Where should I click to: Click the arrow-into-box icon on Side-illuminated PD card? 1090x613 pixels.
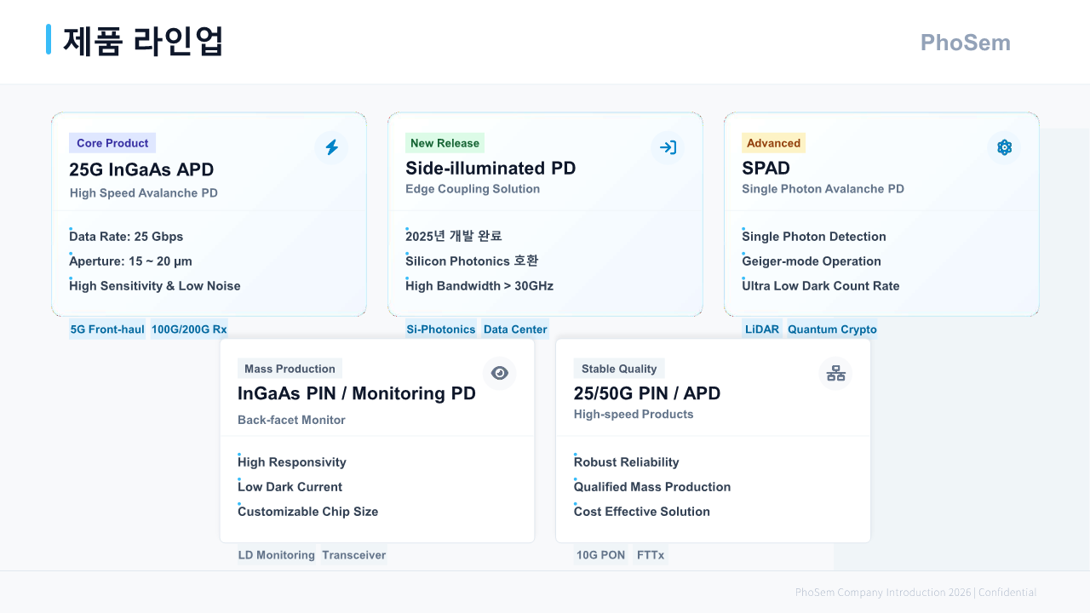[668, 147]
